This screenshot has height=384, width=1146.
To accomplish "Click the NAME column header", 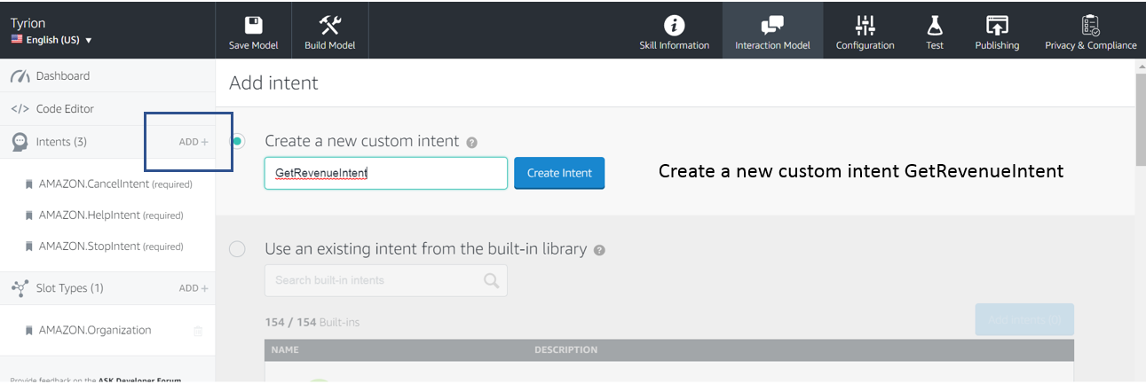I will pos(285,350).
